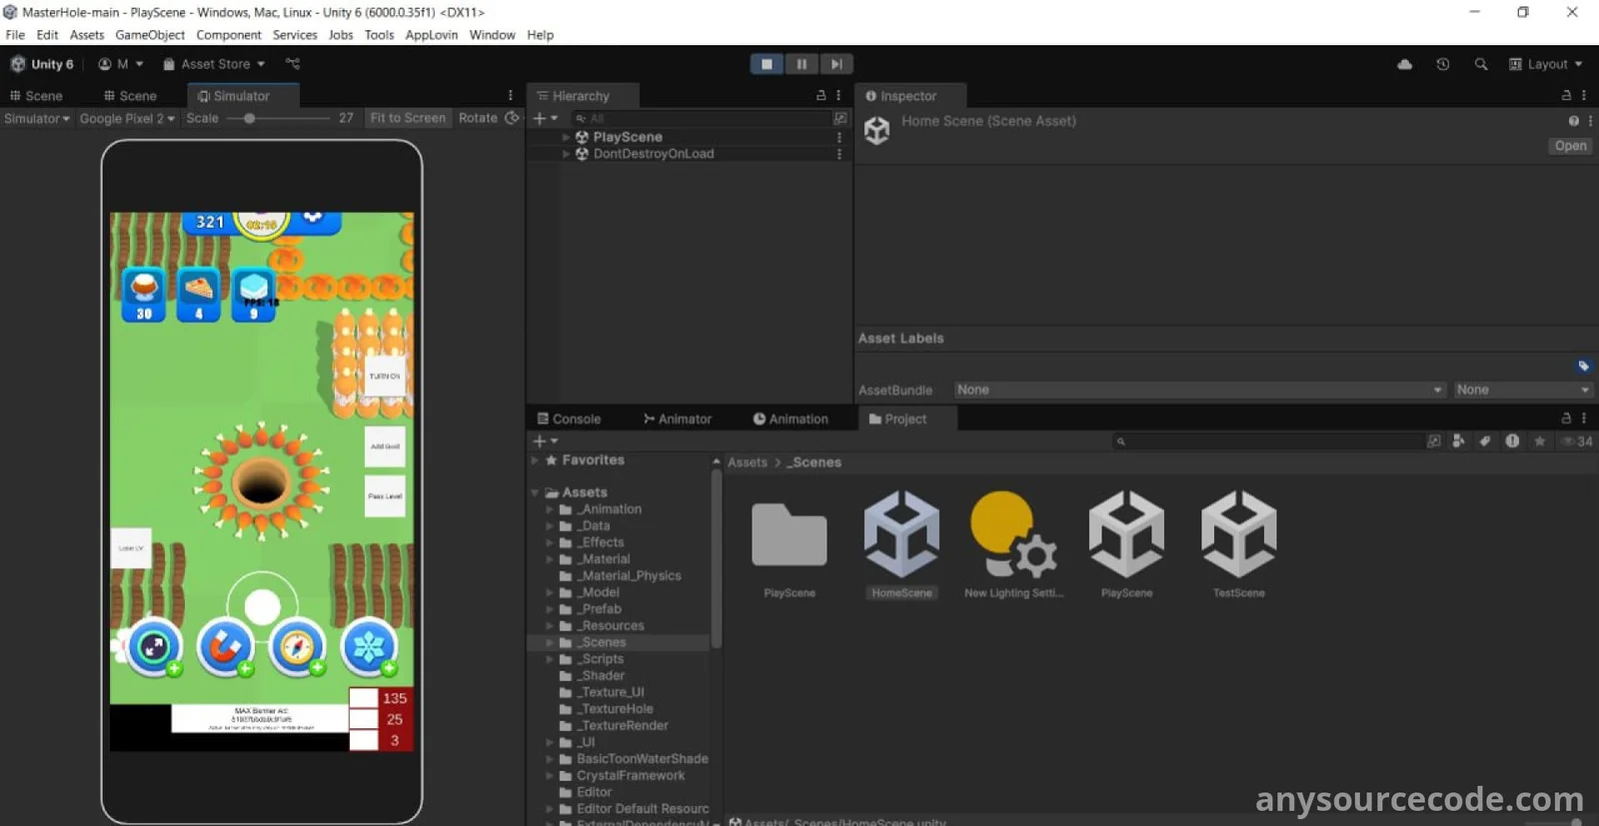
Task: Click Open button in Inspector
Action: click(1569, 146)
